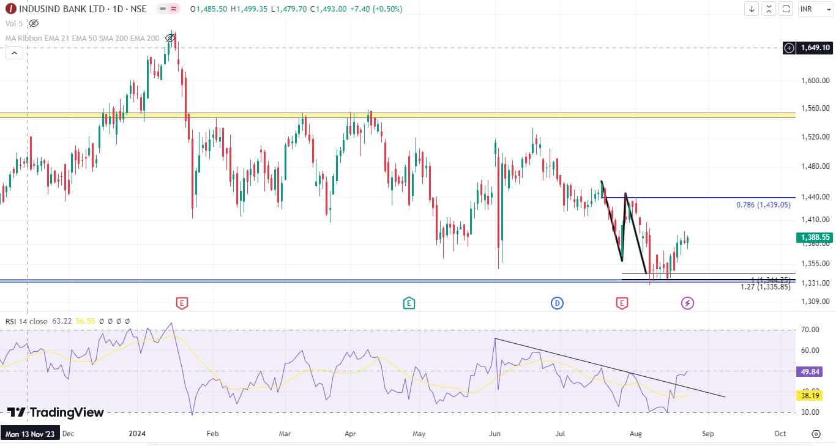
Task: Click the green earnings E marker
Action: pos(409,303)
